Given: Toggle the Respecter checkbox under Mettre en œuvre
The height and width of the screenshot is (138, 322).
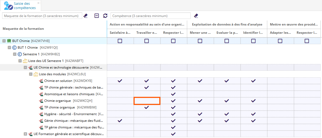Looking at the screenshot, I should coord(307,41).
